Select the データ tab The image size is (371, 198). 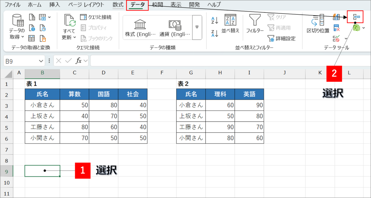(138, 5)
